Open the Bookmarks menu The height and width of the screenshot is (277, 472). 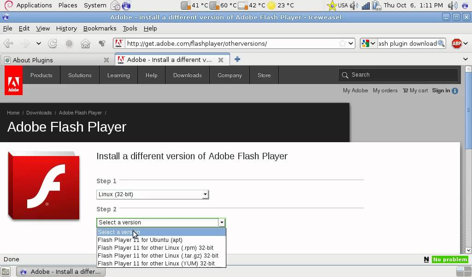click(x=100, y=28)
